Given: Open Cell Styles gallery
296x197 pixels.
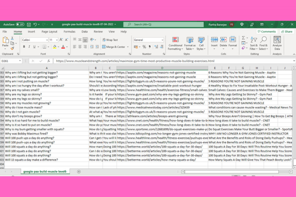Looking at the screenshot, I should [x=201, y=43].
